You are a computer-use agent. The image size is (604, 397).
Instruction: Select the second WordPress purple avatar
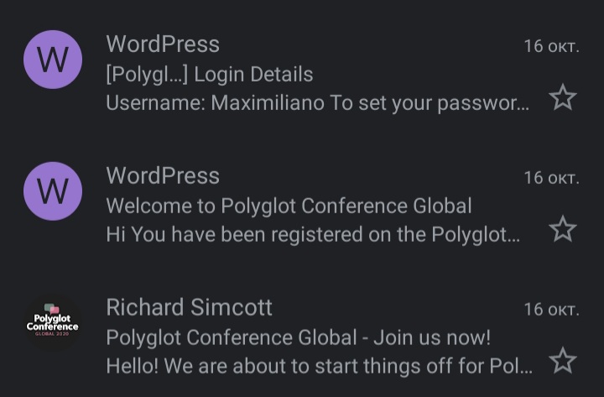pos(53,191)
